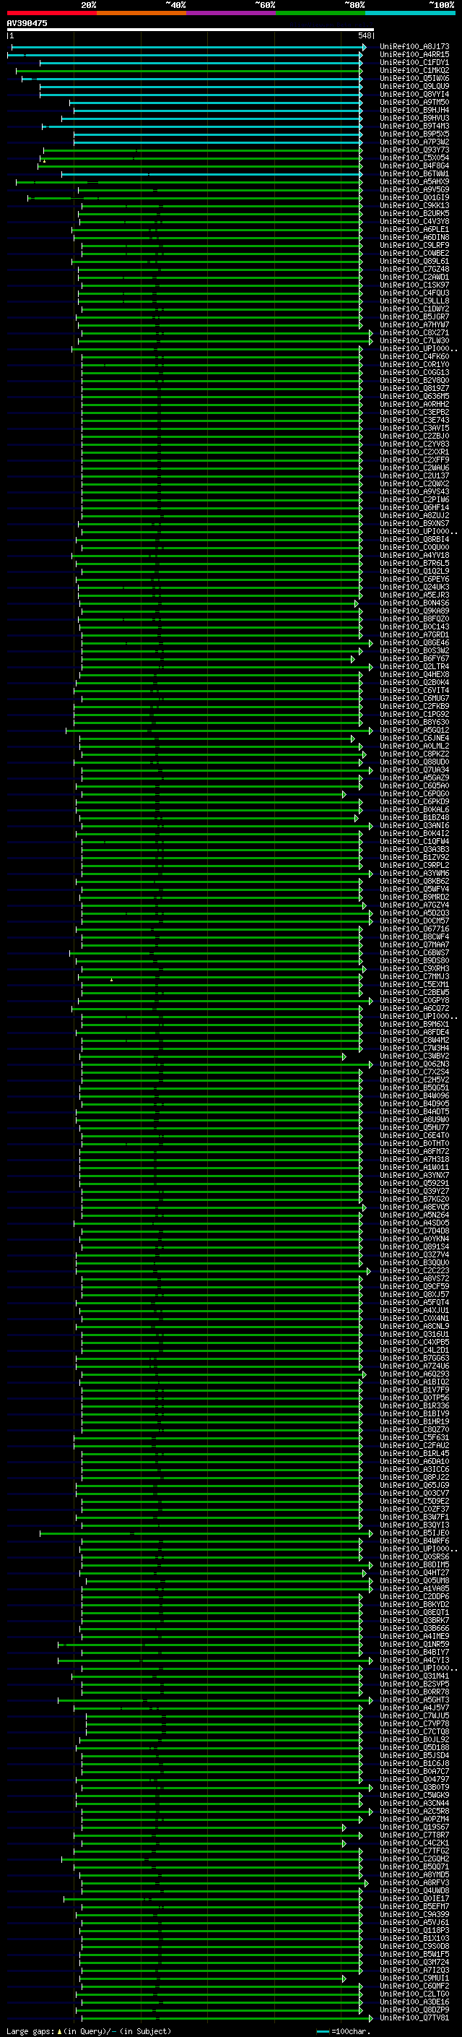Select the UniRef100_A1W011 label
The image size is (462, 2037).
pyautogui.click(x=414, y=1167)
